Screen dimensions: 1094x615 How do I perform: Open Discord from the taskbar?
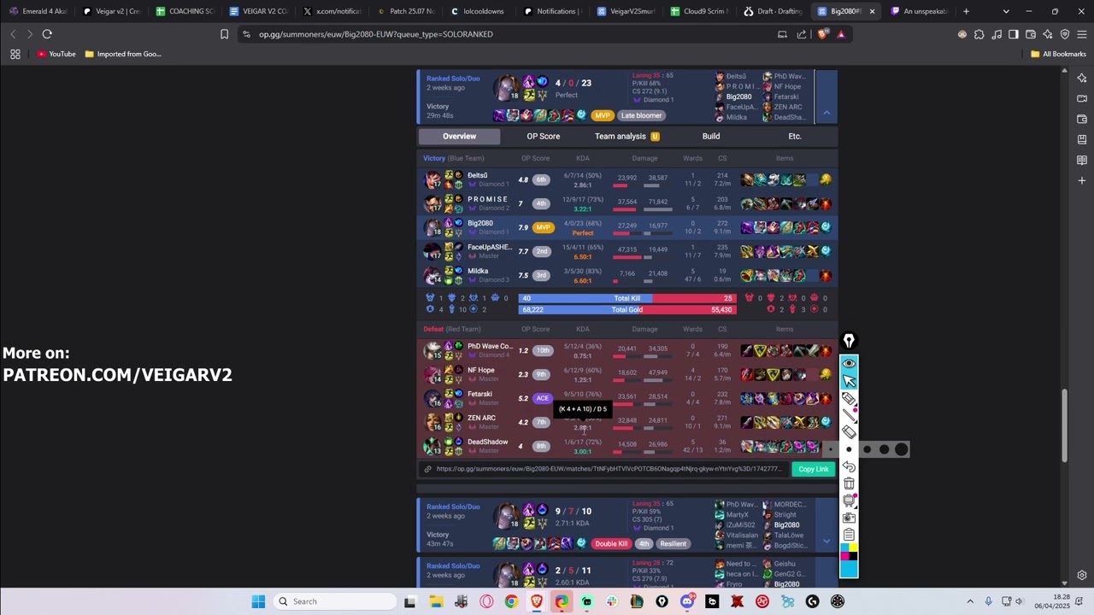(x=687, y=601)
